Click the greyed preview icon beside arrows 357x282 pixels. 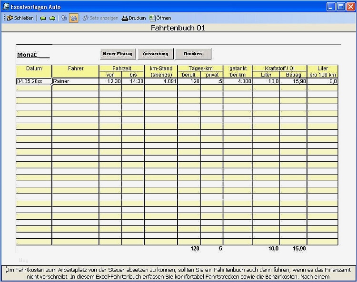click(x=64, y=18)
